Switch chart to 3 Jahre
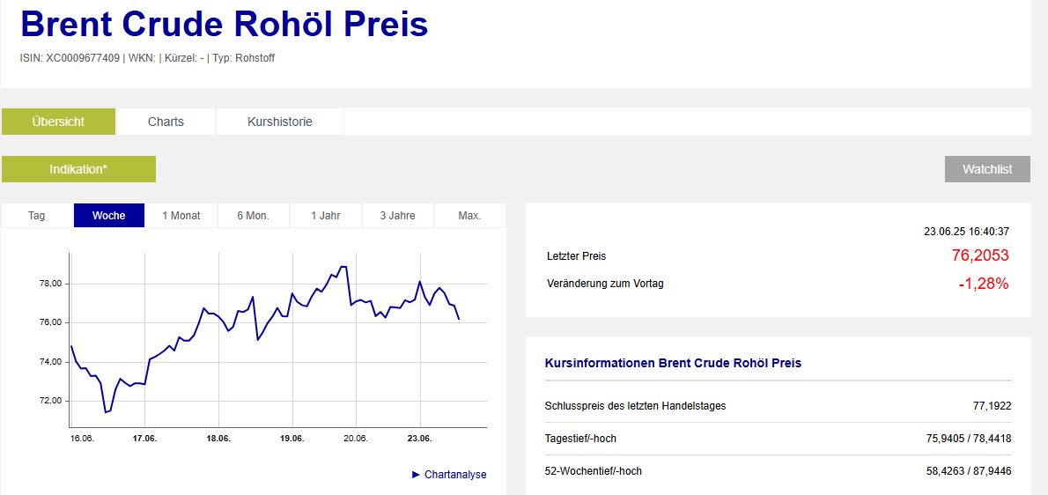The width and height of the screenshot is (1048, 495). point(397,216)
